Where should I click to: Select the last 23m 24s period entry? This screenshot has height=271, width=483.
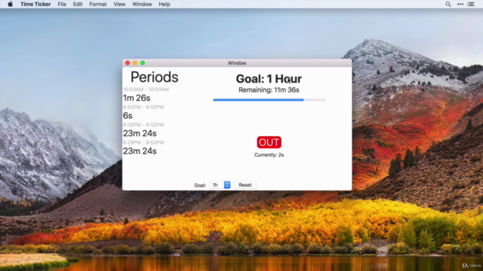pyautogui.click(x=140, y=151)
